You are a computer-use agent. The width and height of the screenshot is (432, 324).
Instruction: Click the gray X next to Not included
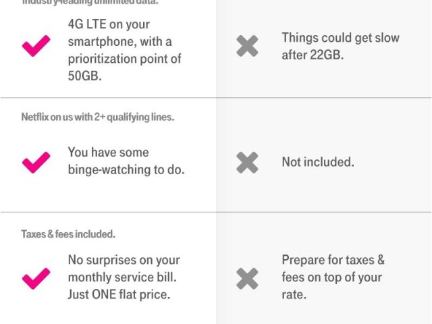247,162
